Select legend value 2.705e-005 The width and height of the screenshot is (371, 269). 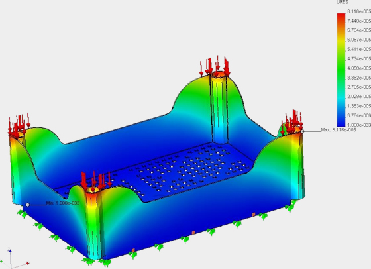pyautogui.click(x=358, y=87)
